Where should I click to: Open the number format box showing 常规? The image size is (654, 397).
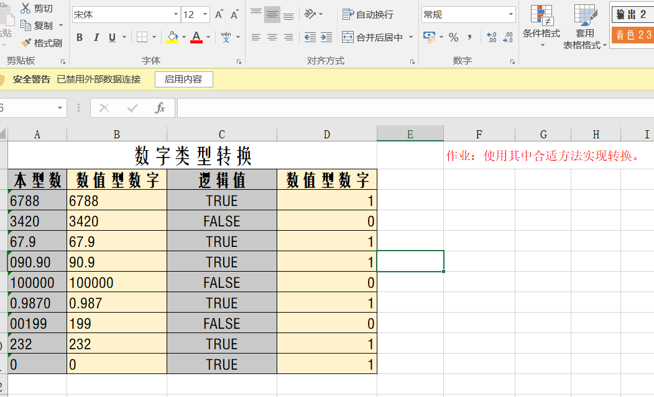tap(468, 15)
